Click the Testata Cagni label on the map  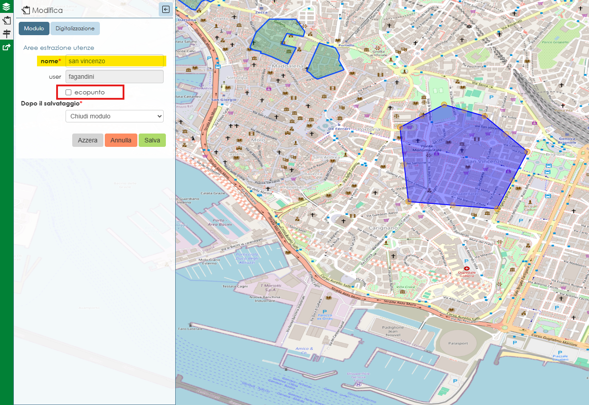coord(235,286)
